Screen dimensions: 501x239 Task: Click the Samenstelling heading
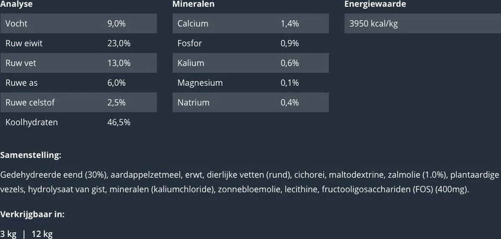point(31,155)
